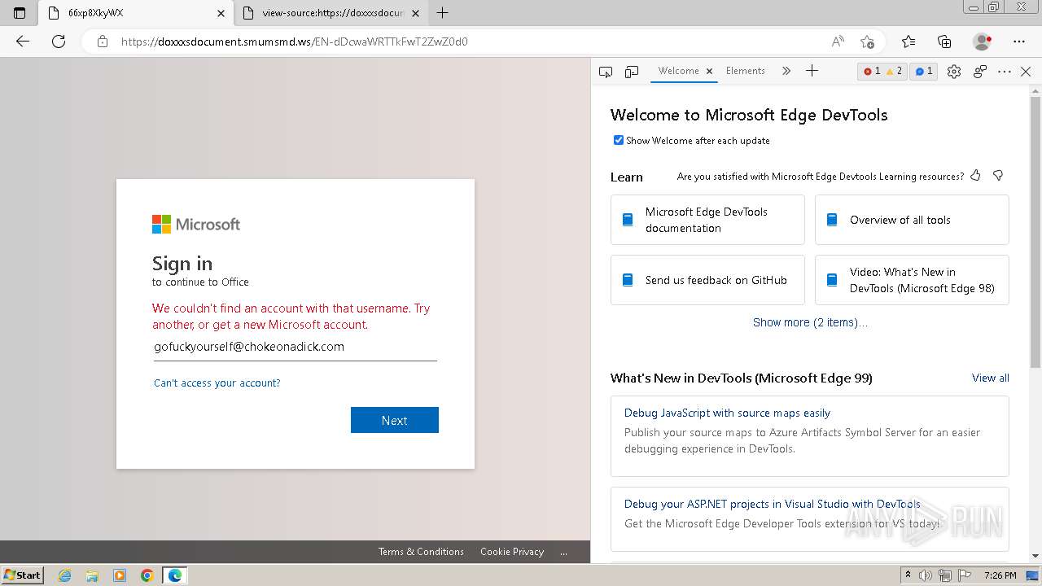Screen dimensions: 1042x586
Task: Expand more DevTools tabs chevron
Action: pos(786,71)
